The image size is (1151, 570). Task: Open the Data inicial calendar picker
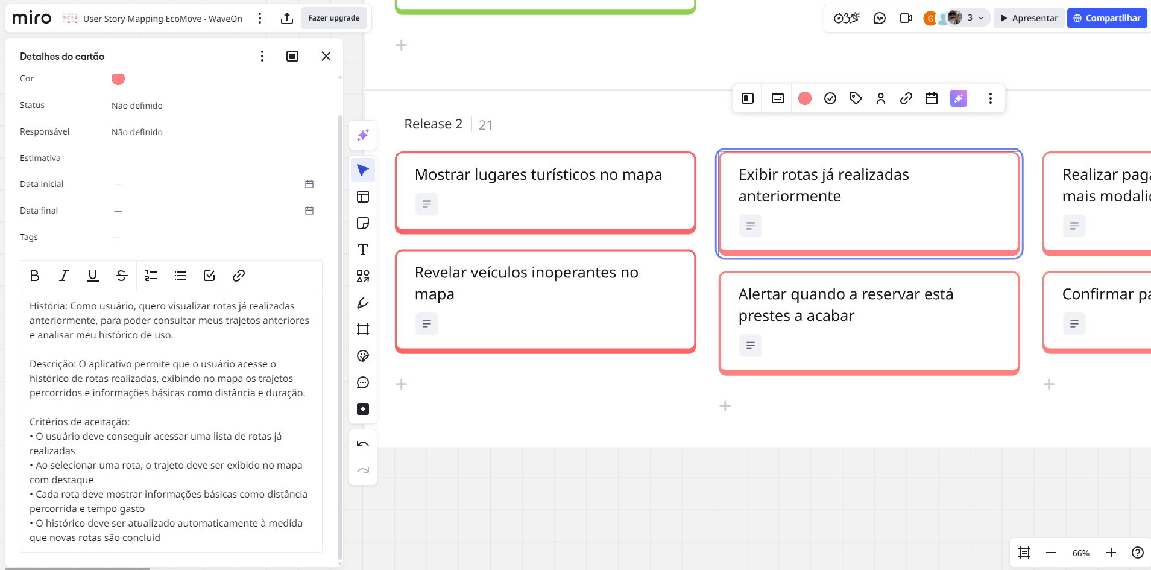[309, 184]
